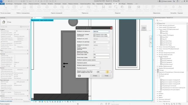The image size is (188, 105).
Task: Click the shadows icon on the view control bar
Action: (x=47, y=102)
